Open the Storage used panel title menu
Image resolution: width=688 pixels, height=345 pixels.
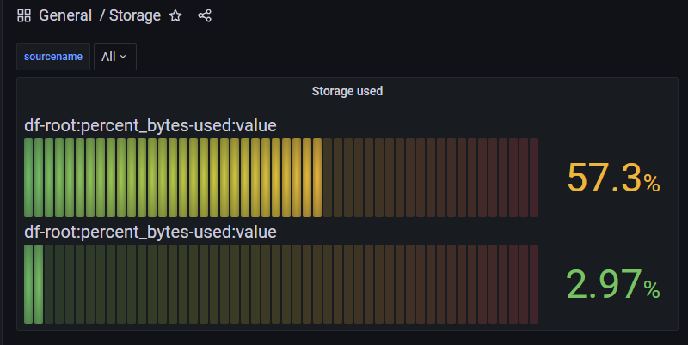click(x=347, y=90)
